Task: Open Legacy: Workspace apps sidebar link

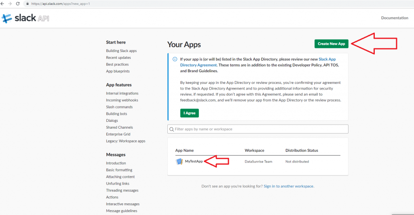Action: click(126, 141)
